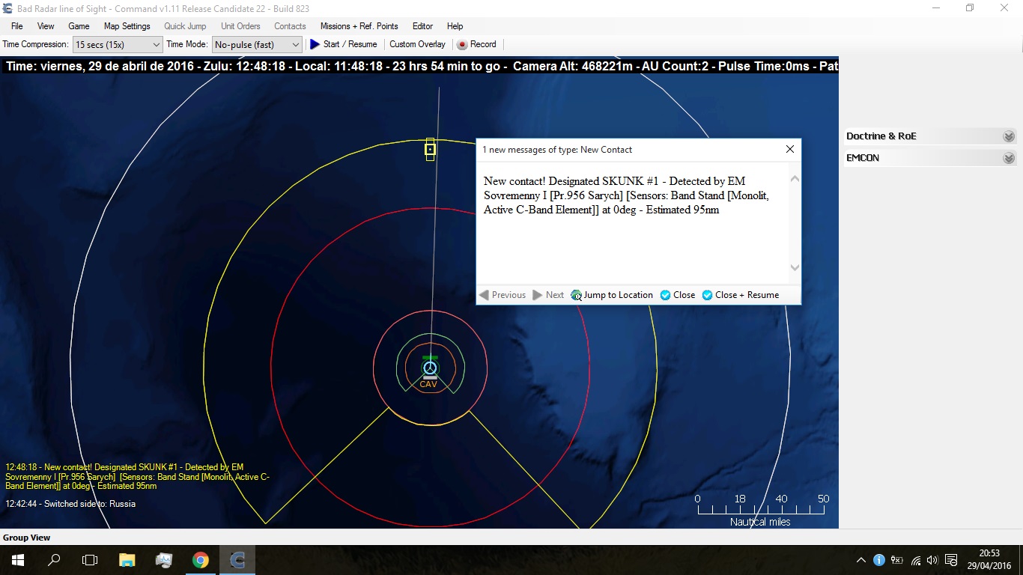1023x575 pixels.
Task: Click Close + Resume
Action: pos(741,295)
